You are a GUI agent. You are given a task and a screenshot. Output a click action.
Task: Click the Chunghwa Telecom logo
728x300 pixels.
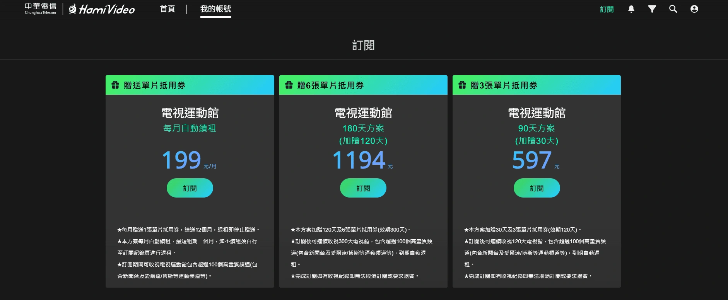click(40, 9)
